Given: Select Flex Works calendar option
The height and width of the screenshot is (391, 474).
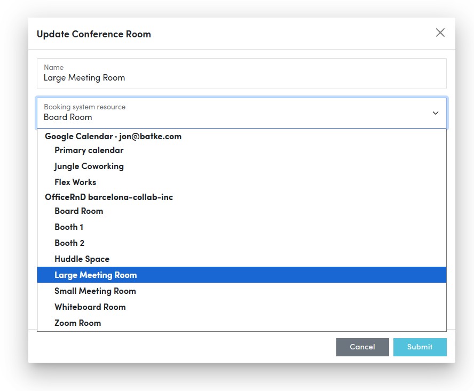Looking at the screenshot, I should 75,182.
